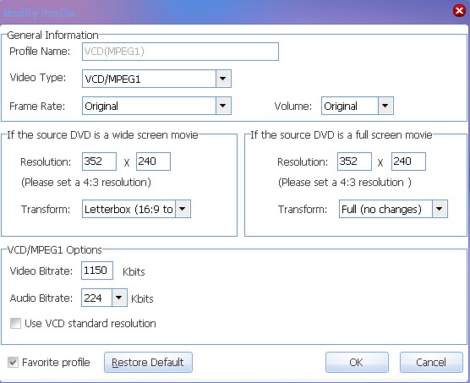Image resolution: width=470 pixels, height=383 pixels.
Task: Expand the Full (no changes) Transform dropdown
Action: point(440,209)
